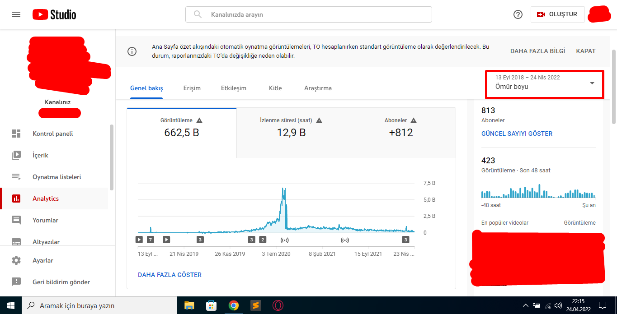Click the info icon in the notification banner
Image resolution: width=617 pixels, height=314 pixels.
point(132,51)
